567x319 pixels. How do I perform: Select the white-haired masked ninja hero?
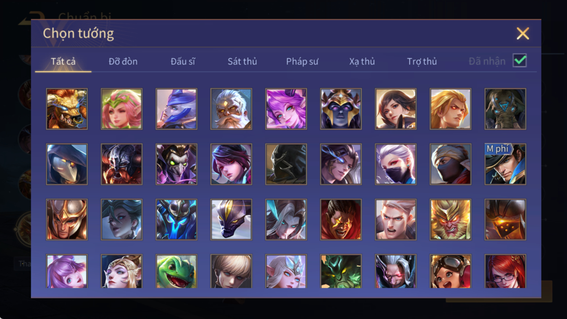tap(395, 164)
